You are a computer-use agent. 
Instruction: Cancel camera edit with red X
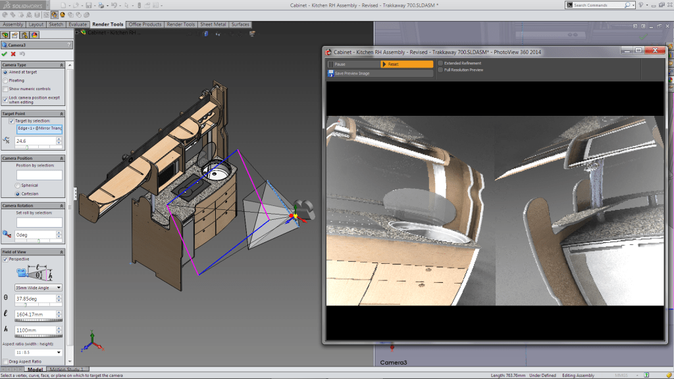click(x=13, y=54)
